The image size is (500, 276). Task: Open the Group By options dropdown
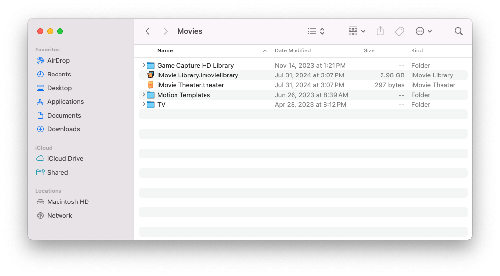click(356, 31)
